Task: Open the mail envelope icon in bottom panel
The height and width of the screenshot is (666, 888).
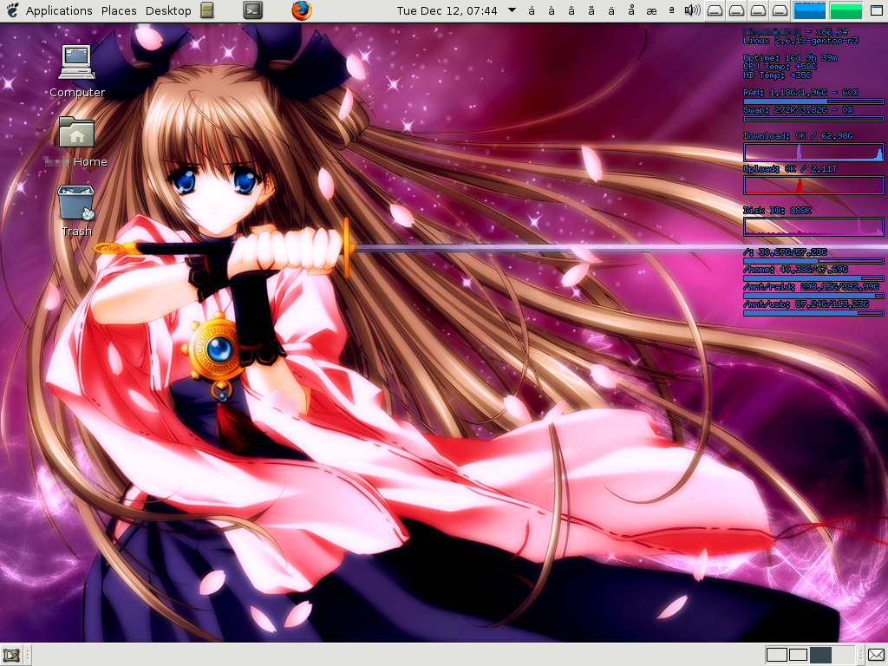Action: coord(876,655)
